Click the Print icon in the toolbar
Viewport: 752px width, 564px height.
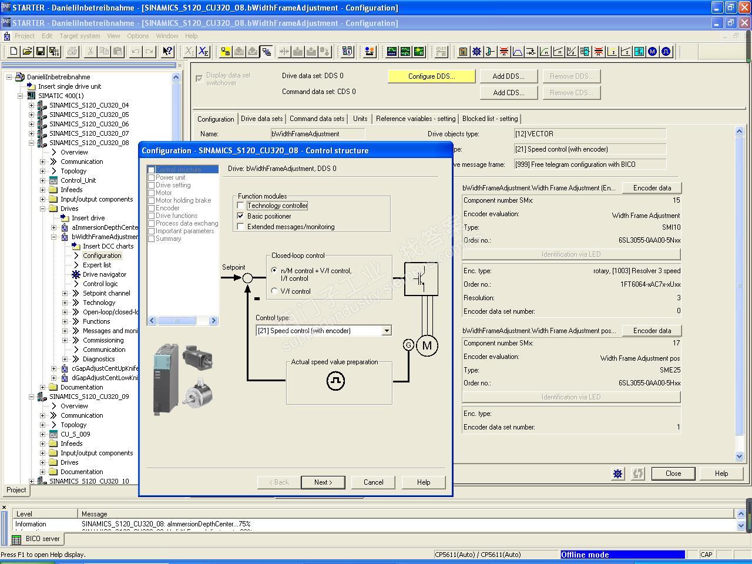pyautogui.click(x=72, y=52)
